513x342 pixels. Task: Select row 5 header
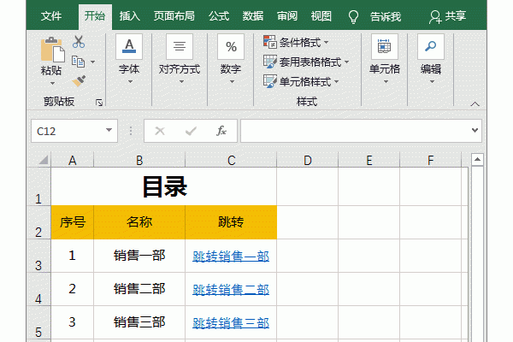[38, 322]
